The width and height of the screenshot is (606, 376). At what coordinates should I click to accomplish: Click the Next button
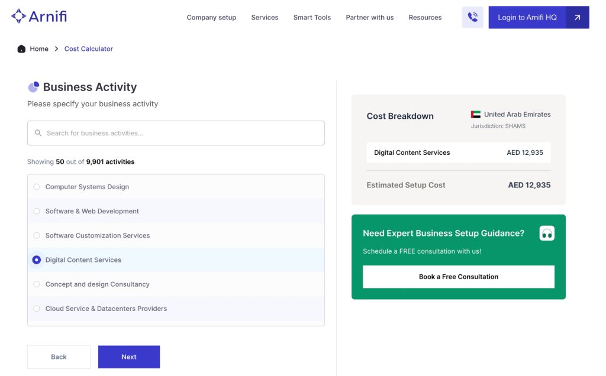coord(129,356)
